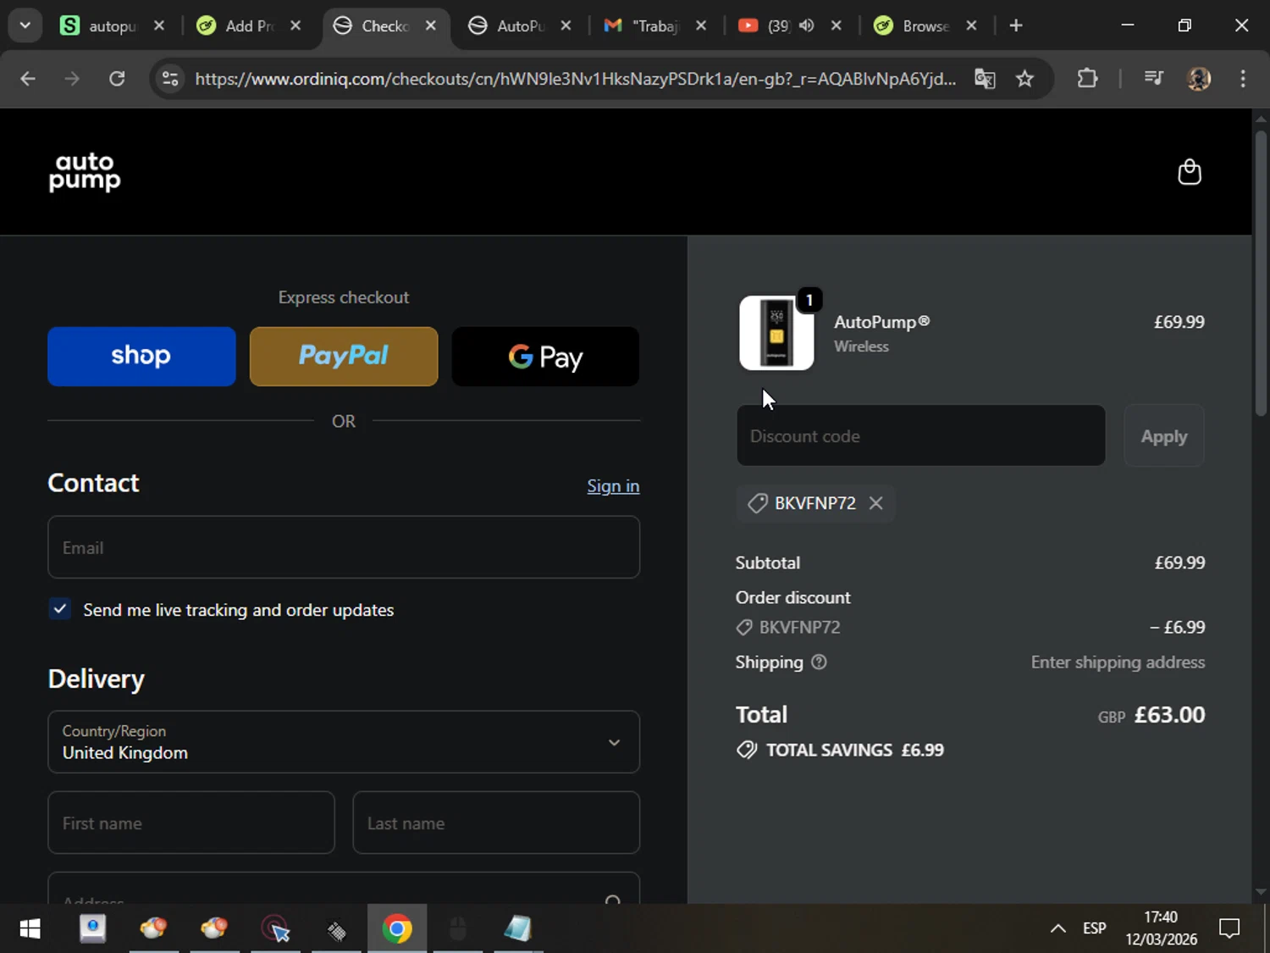The width and height of the screenshot is (1270, 953).
Task: View site information icon in address bar
Action: 170,79
